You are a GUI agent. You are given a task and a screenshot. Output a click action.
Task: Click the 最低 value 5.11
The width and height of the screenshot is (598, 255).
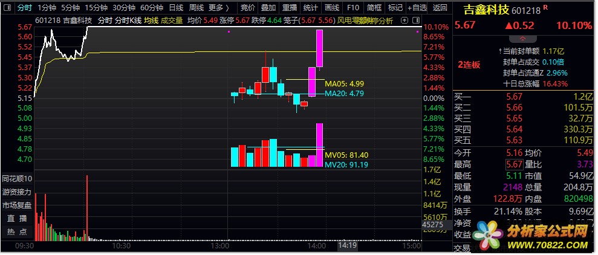(514, 176)
